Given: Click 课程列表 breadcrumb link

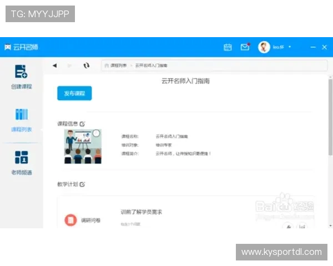Looking at the screenshot, I should (119, 65).
